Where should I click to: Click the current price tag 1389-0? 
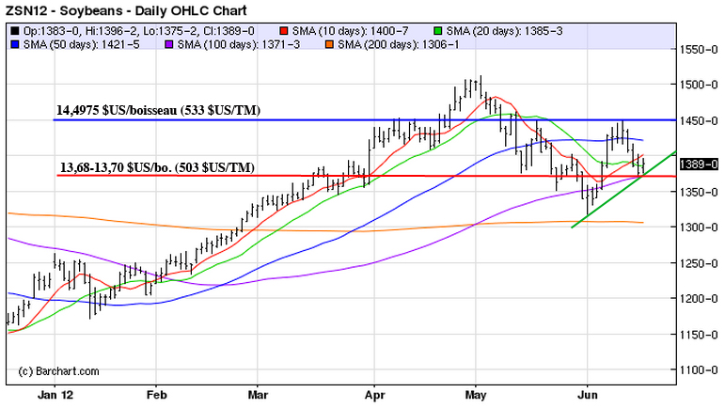point(699,164)
